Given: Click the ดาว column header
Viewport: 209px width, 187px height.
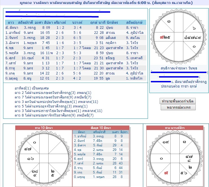Looking at the screenshot, I should pyautogui.click(x=11, y=23).
